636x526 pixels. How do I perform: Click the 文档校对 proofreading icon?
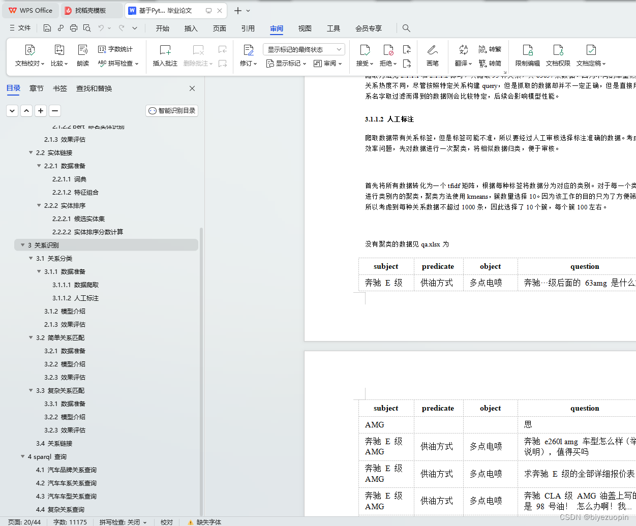(x=29, y=50)
